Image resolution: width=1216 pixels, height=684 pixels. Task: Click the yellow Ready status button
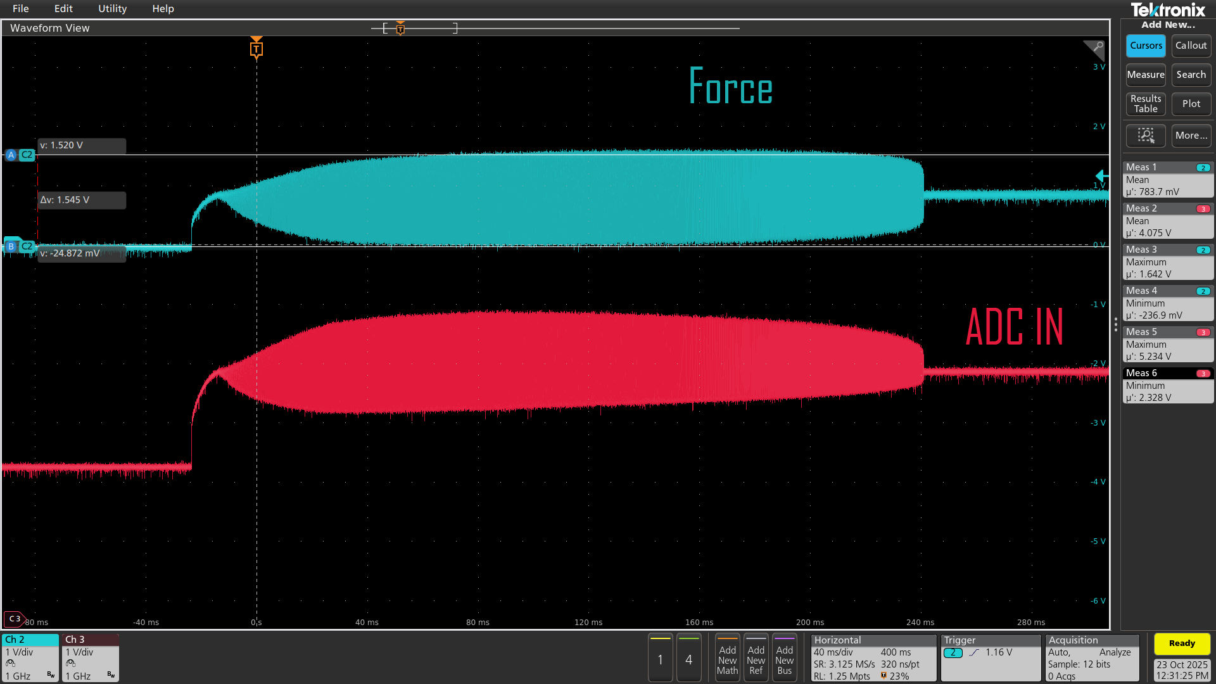[x=1182, y=643]
